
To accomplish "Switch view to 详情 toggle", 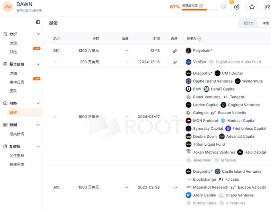I will tap(265, 23).
